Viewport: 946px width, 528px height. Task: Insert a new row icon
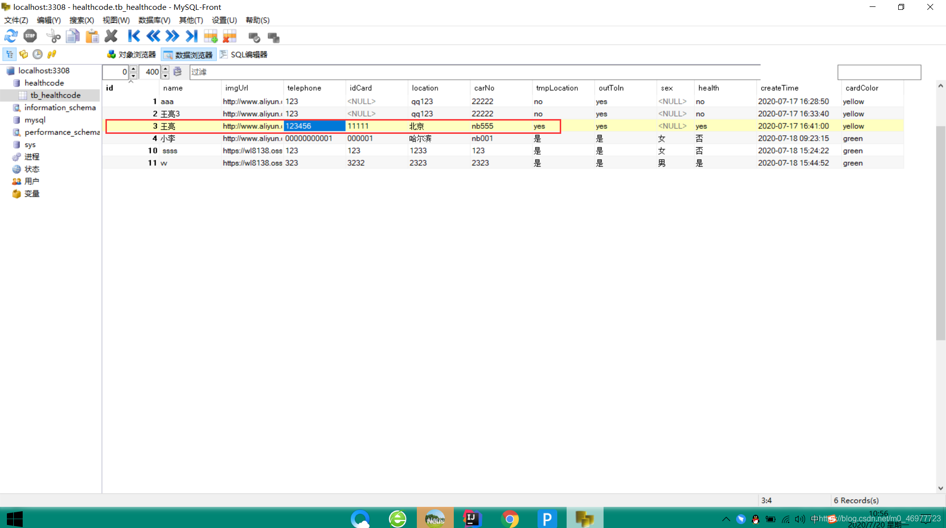click(x=210, y=36)
